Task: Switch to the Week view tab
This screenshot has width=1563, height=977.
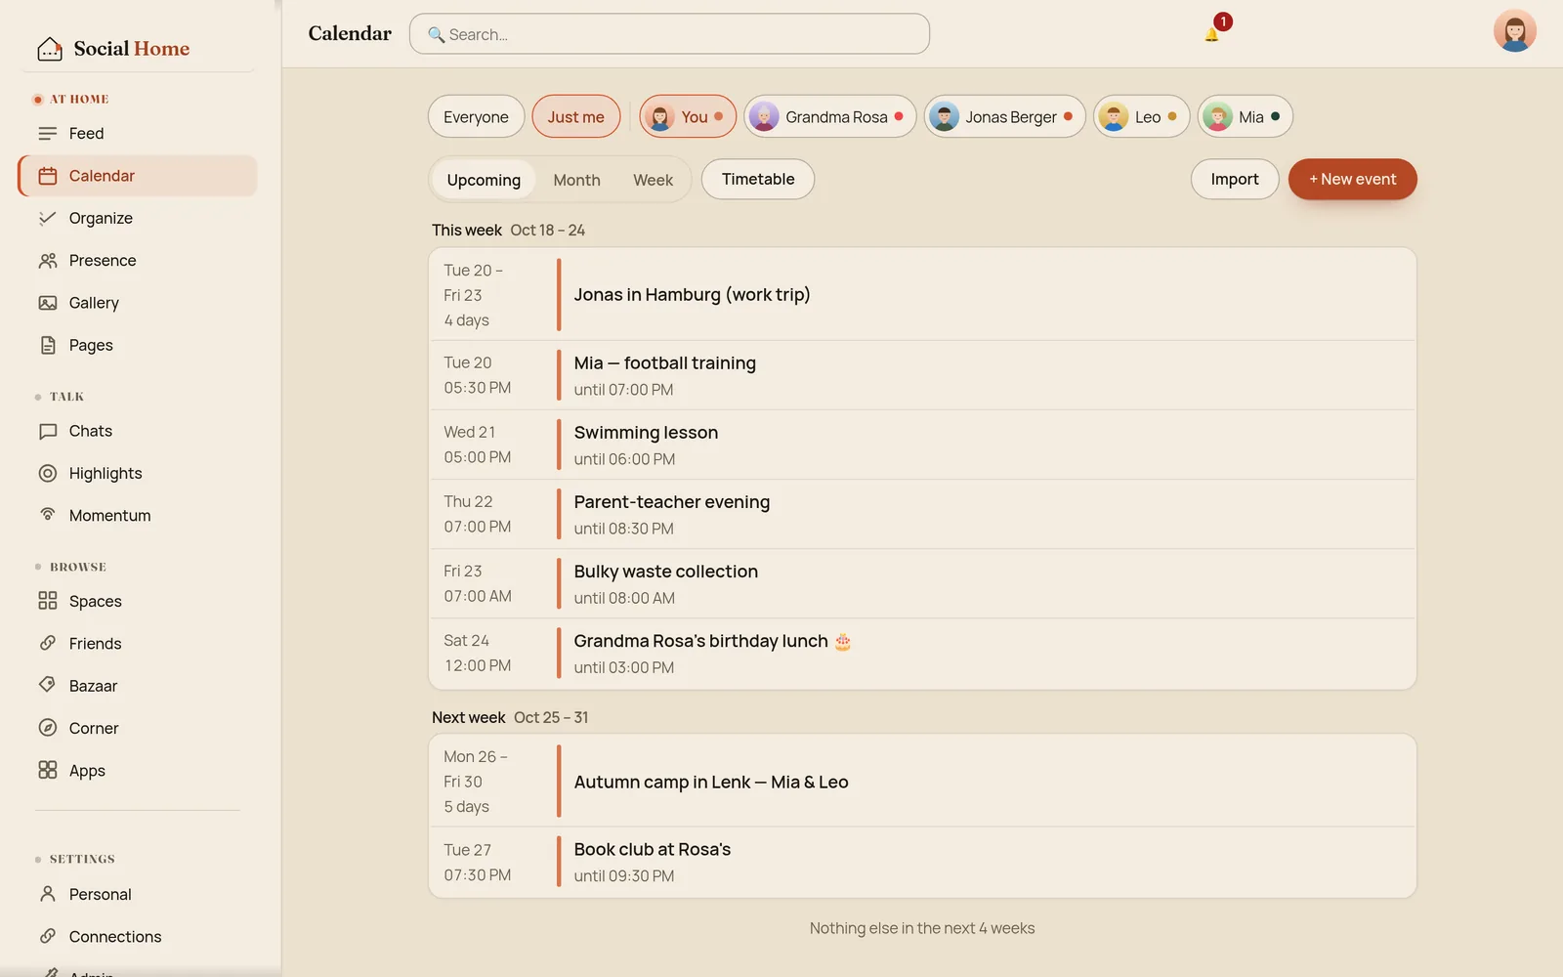Action: click(654, 180)
